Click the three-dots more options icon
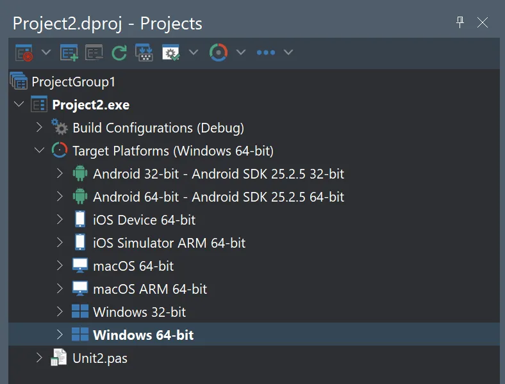This screenshot has width=505, height=384. click(266, 52)
